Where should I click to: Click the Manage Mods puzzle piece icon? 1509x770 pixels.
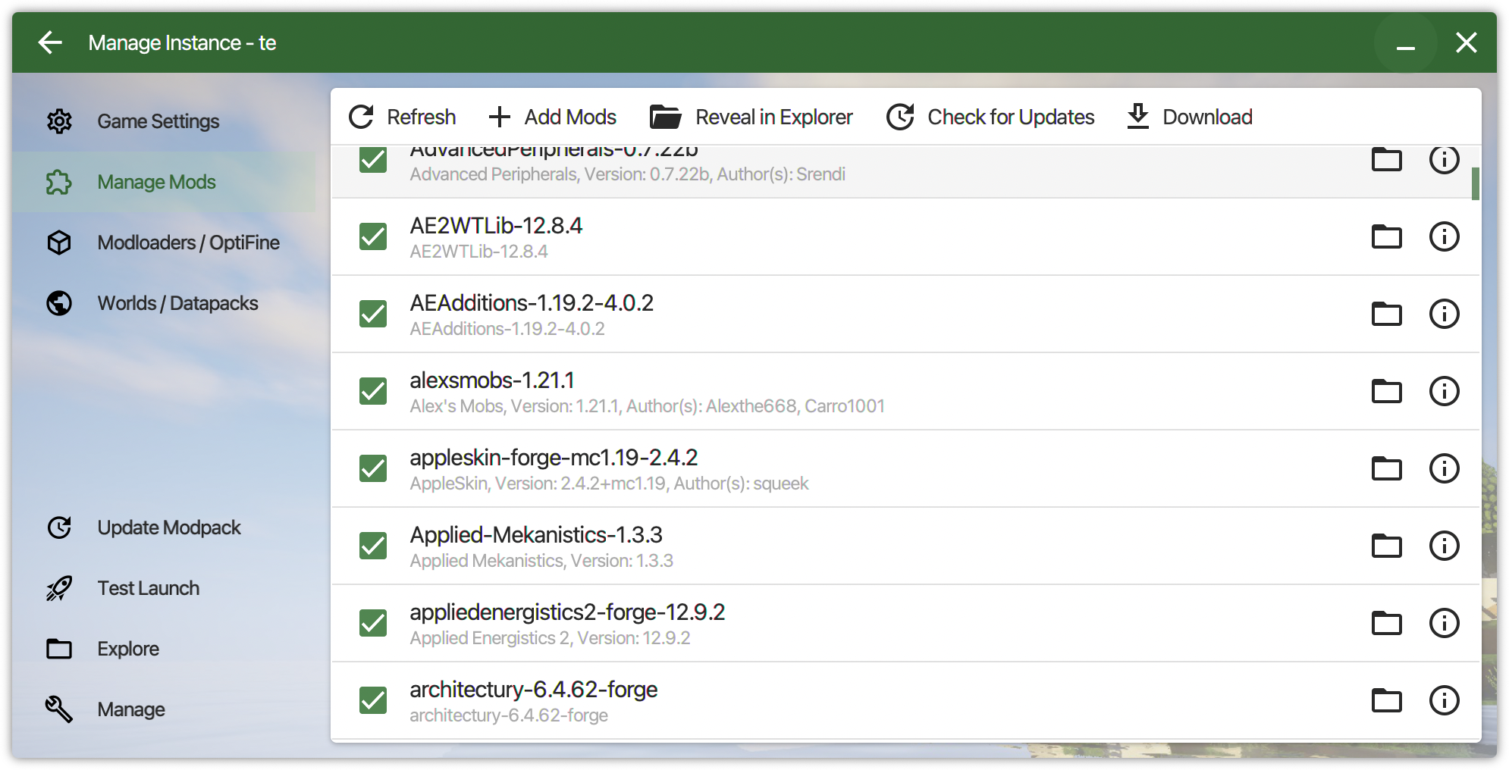click(59, 182)
